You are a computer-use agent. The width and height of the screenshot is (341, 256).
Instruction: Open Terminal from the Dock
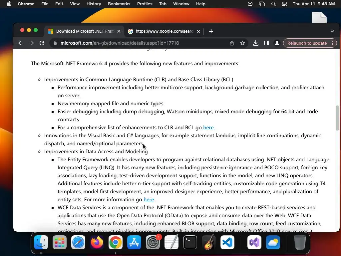190,242
